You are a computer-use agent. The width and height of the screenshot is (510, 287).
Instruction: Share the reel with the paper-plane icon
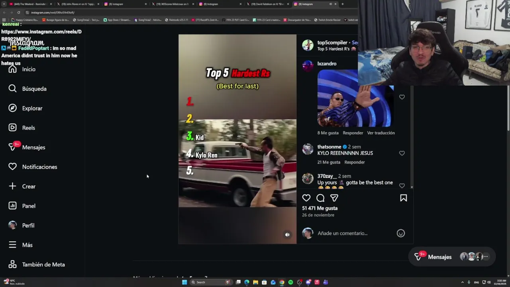pyautogui.click(x=334, y=198)
